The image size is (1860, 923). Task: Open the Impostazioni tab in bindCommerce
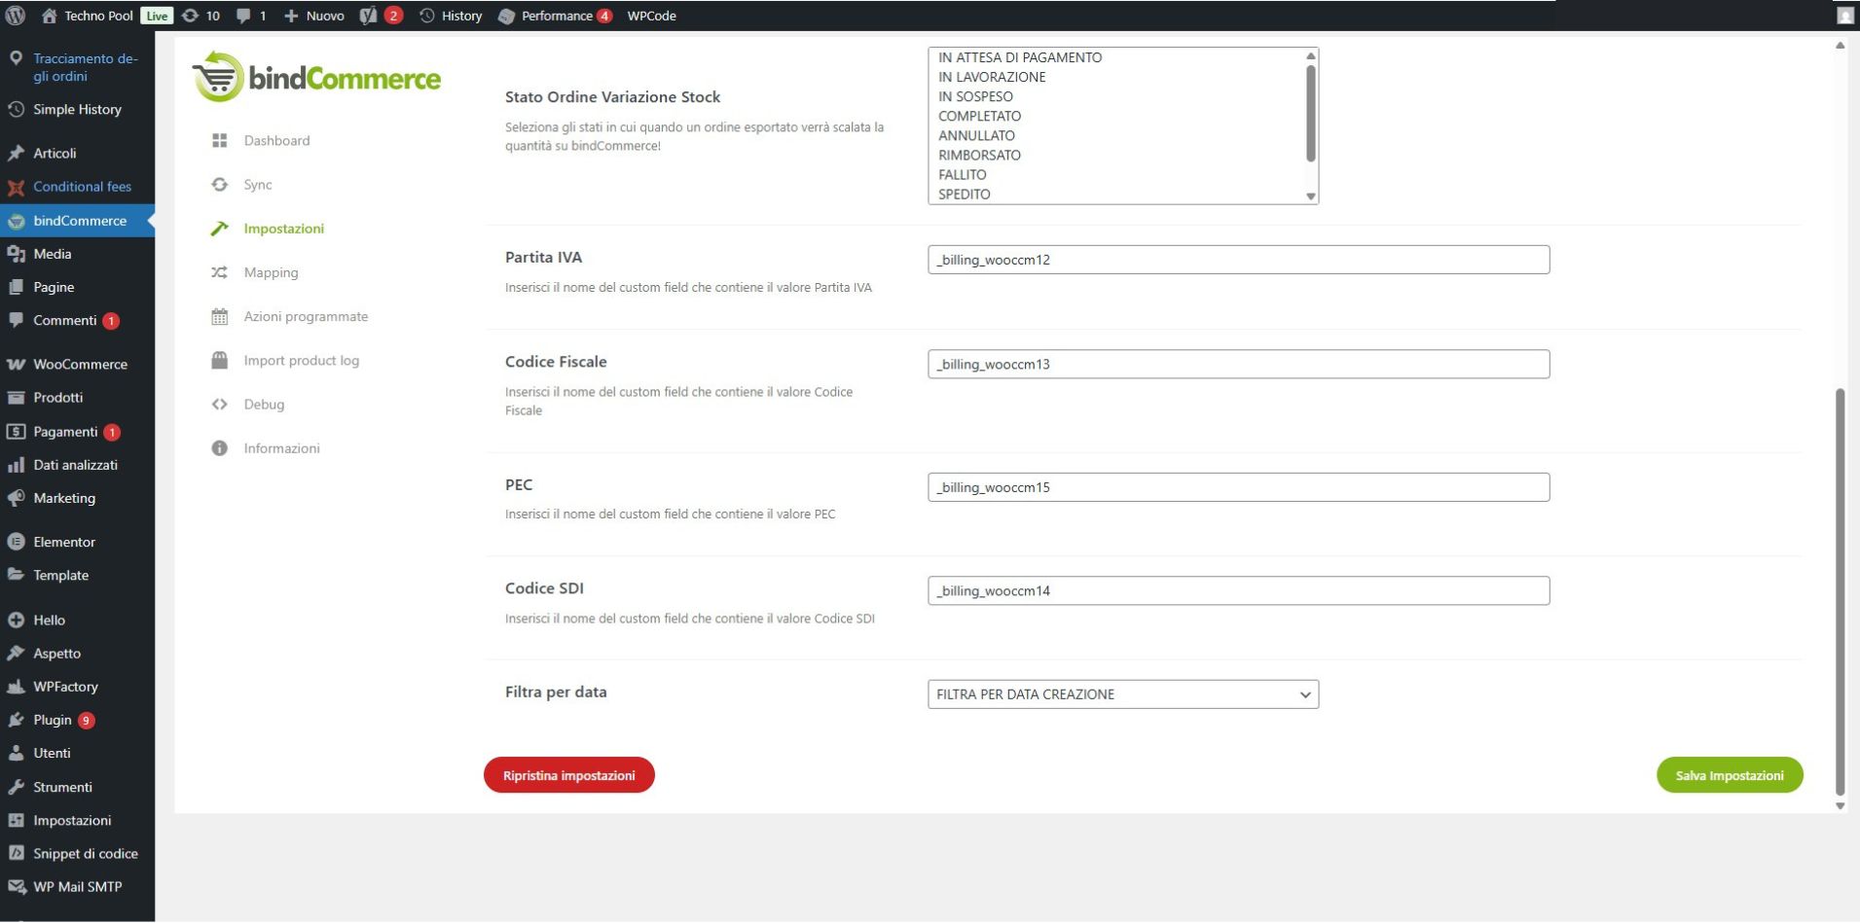coord(283,229)
